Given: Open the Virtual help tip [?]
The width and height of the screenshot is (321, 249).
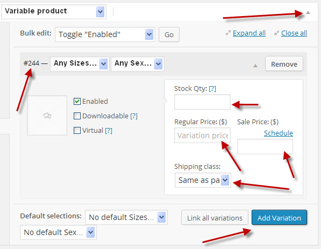Looking at the screenshot, I should (x=109, y=131).
